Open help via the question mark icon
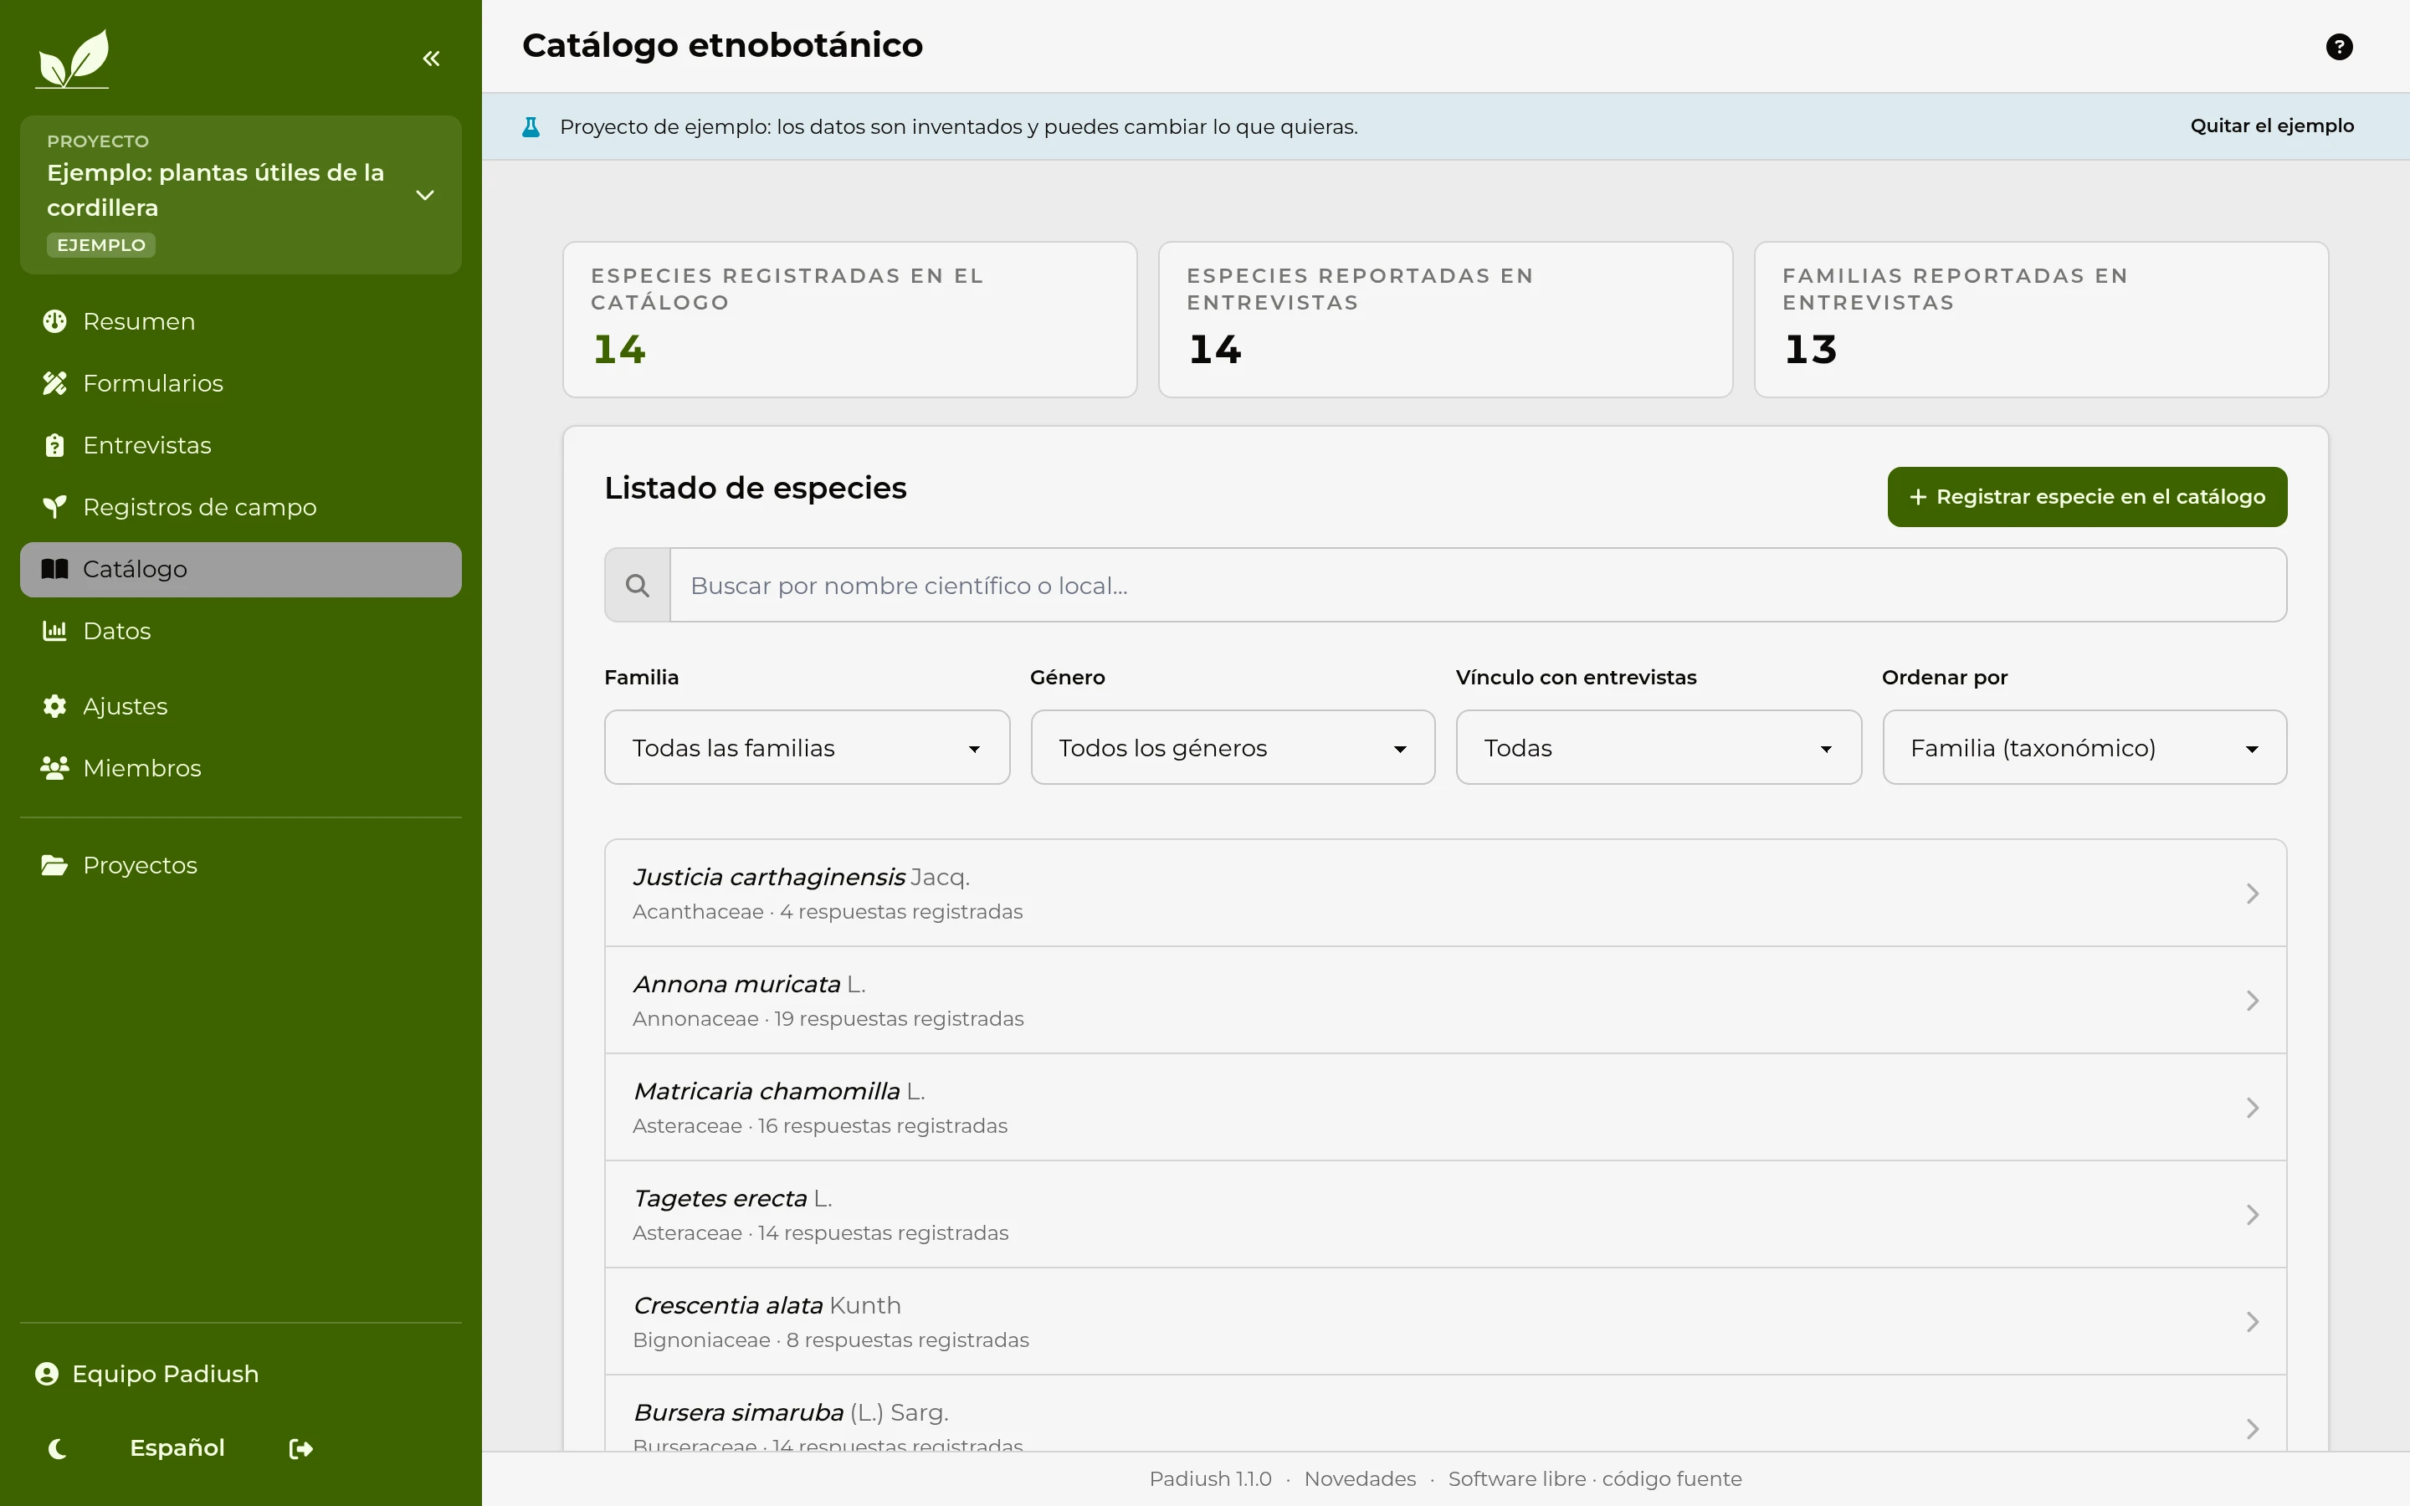 pyautogui.click(x=2340, y=47)
